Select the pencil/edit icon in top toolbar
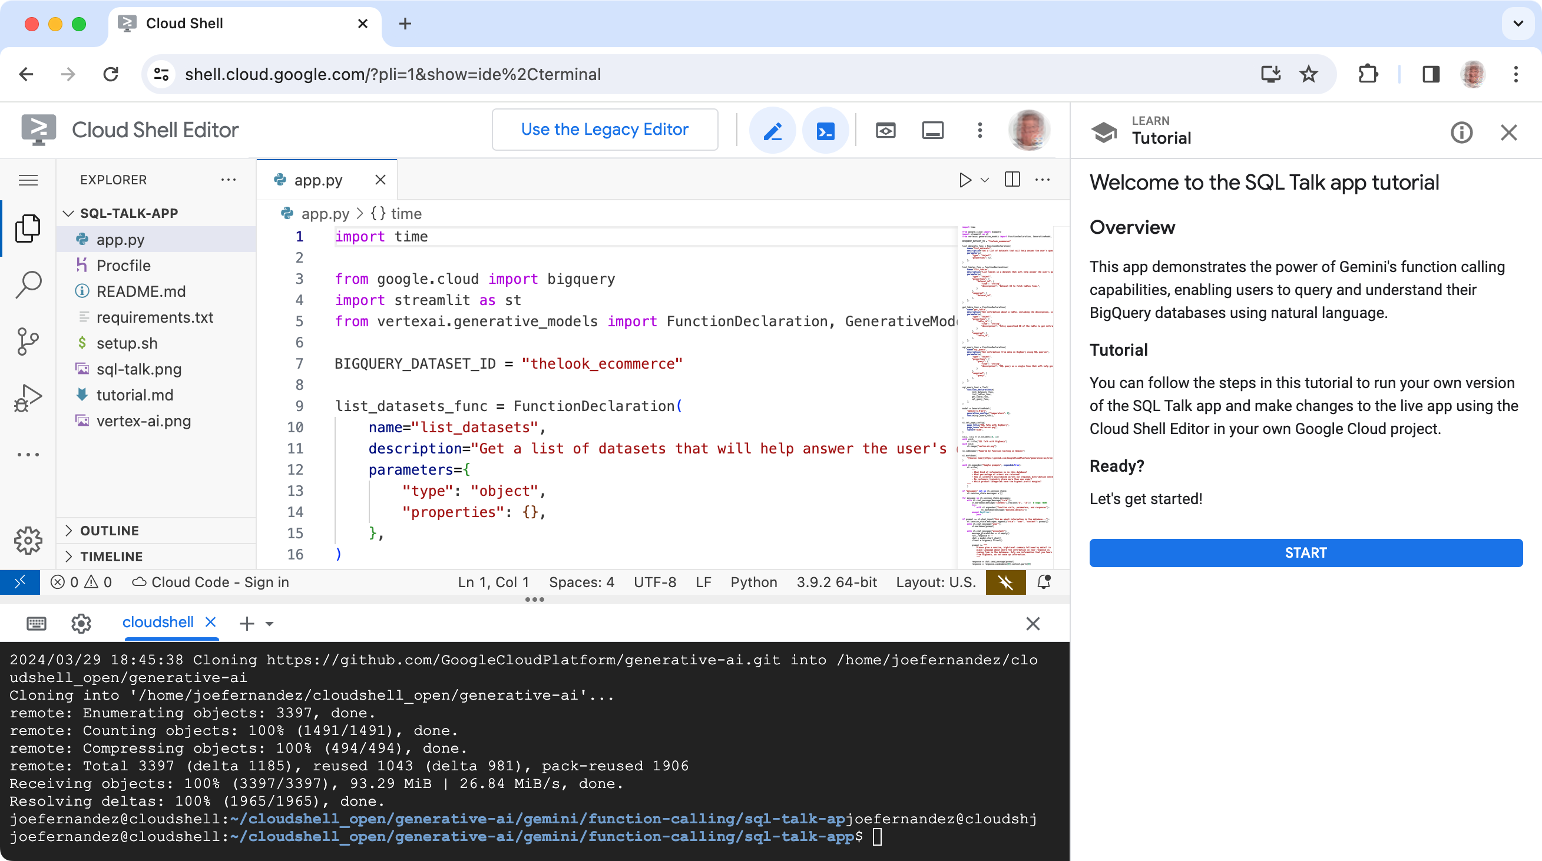 [x=773, y=130]
